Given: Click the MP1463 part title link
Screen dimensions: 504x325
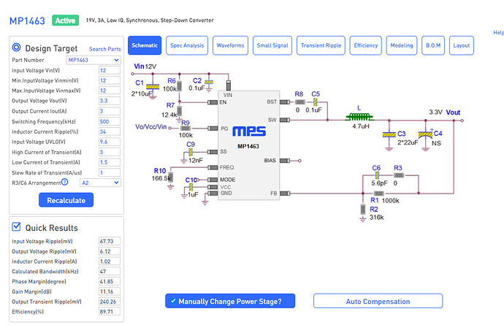Looking at the screenshot, I should (27, 21).
